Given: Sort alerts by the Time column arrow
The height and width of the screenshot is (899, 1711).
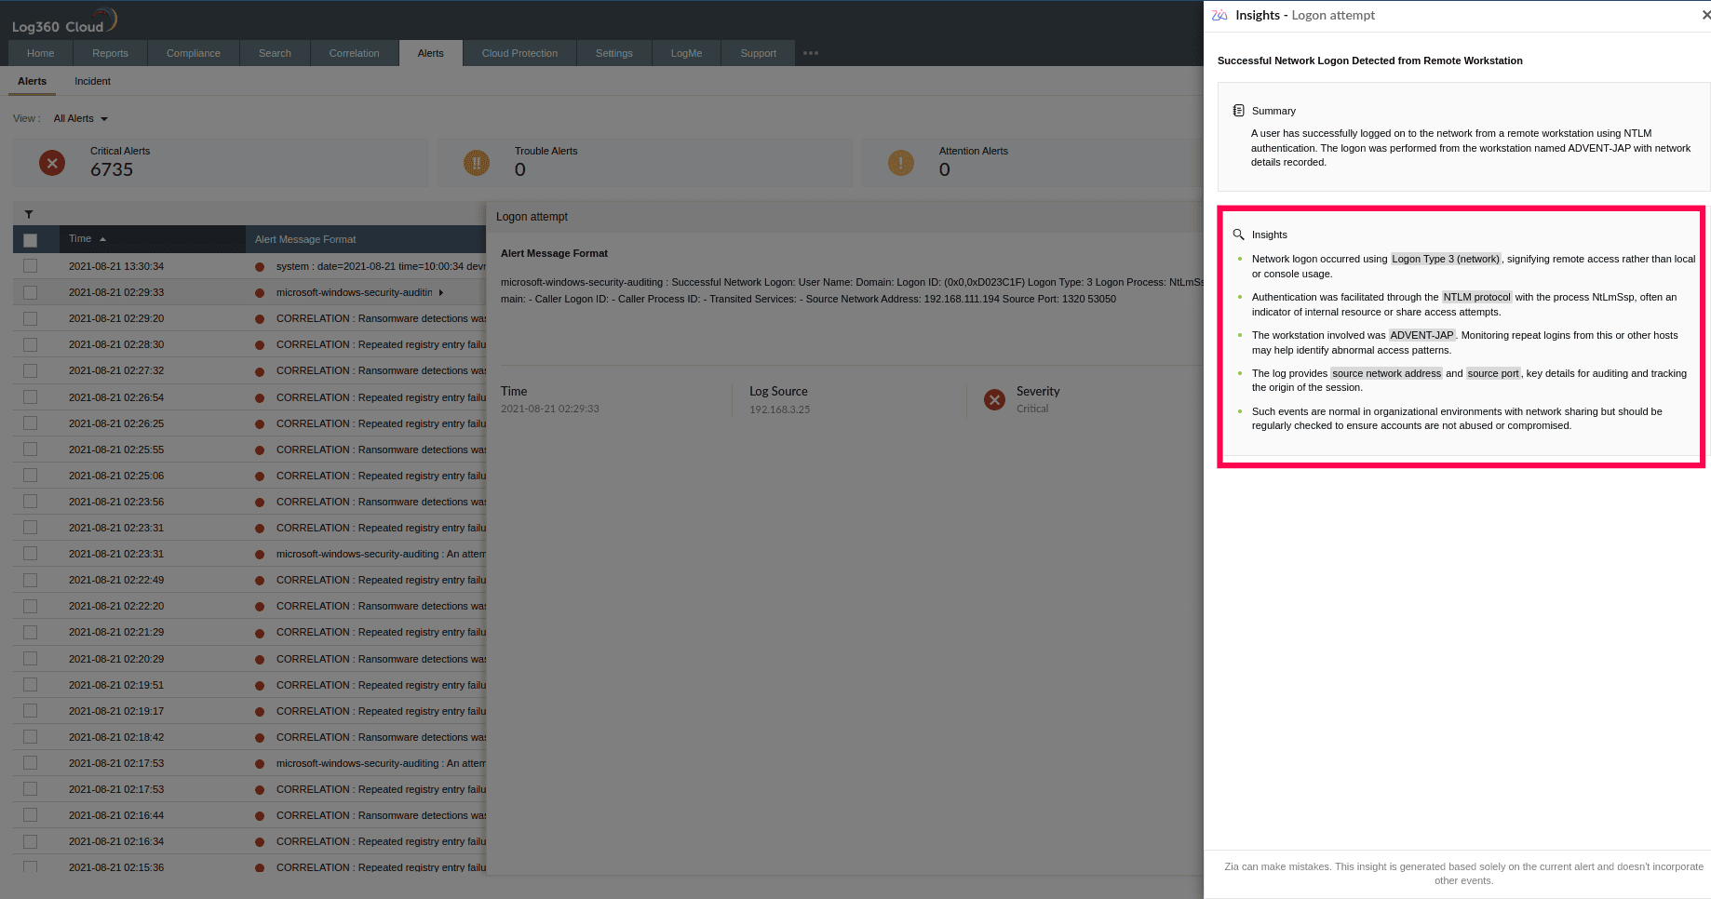Looking at the screenshot, I should [x=102, y=239].
